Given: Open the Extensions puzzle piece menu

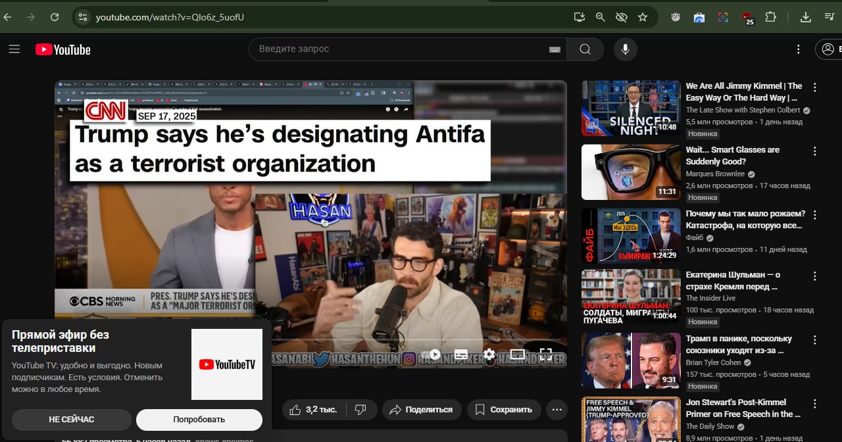Looking at the screenshot, I should (x=770, y=17).
